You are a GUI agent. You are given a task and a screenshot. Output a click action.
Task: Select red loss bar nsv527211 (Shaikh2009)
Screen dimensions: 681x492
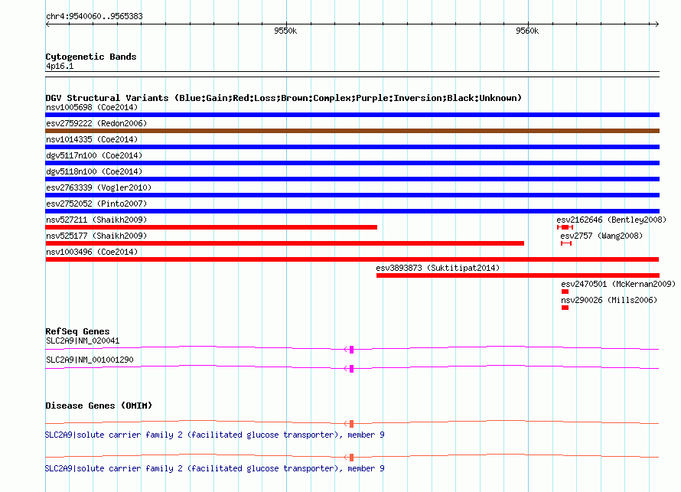tap(211, 227)
